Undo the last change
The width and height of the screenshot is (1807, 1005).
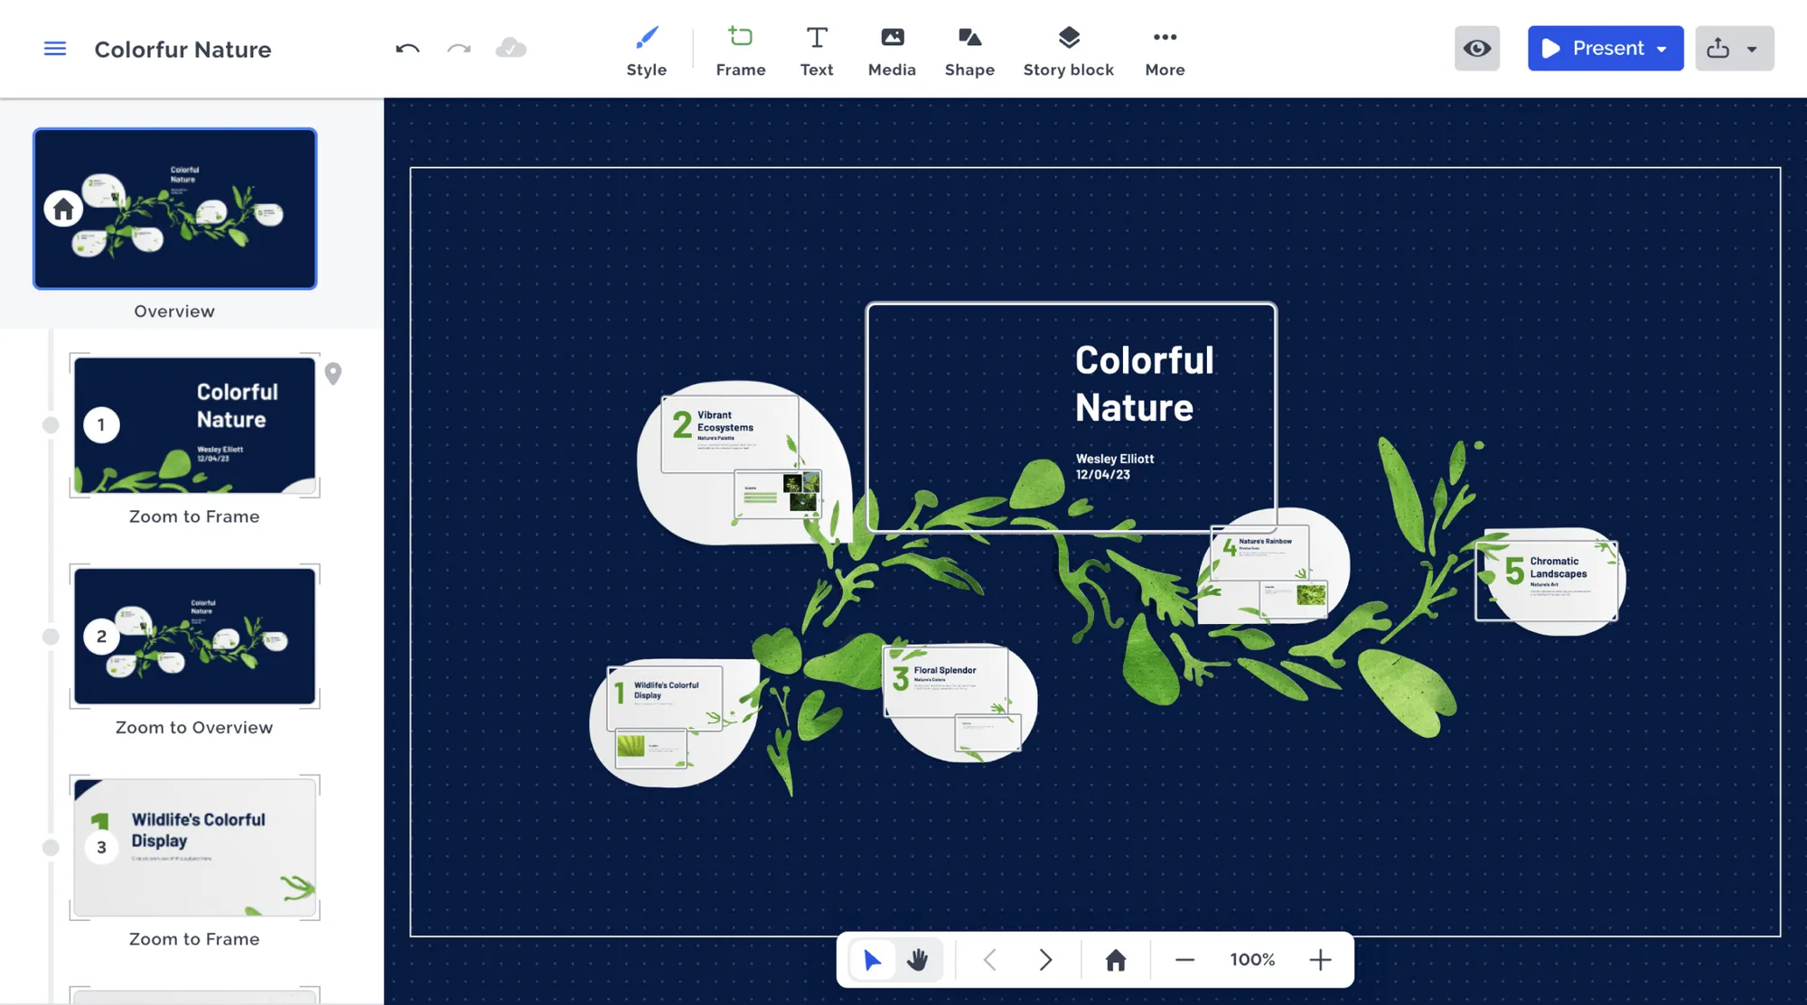(x=407, y=49)
